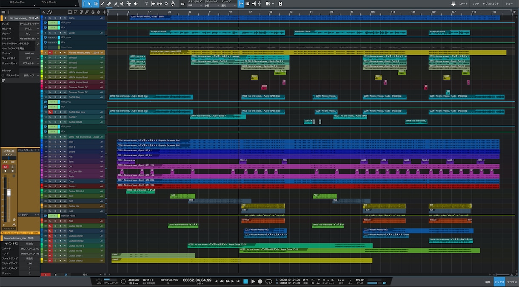This screenshot has height=287, width=519.
Task: Open the track wrench settings icon
Action: (44, 12)
